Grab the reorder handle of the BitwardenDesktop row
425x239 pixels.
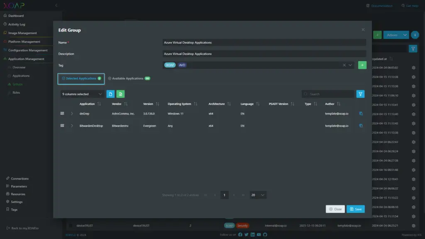pyautogui.click(x=62, y=126)
